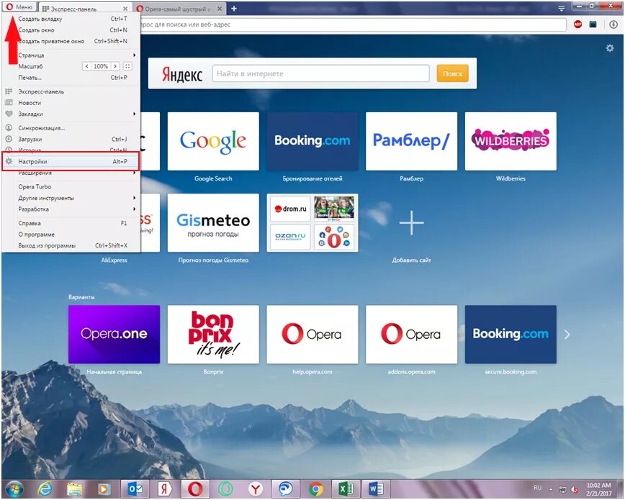
Task: Choose Выход из программы
Action: tap(72, 245)
